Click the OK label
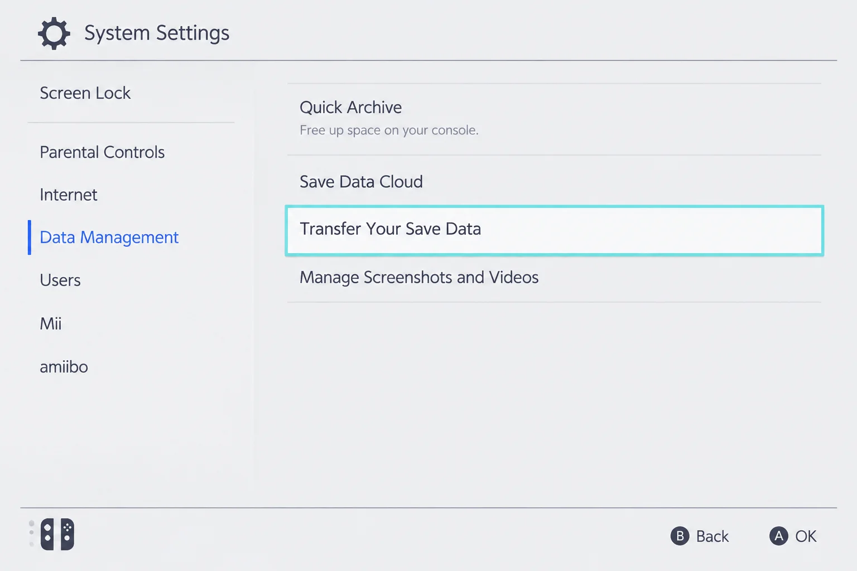857x571 pixels. 806,536
